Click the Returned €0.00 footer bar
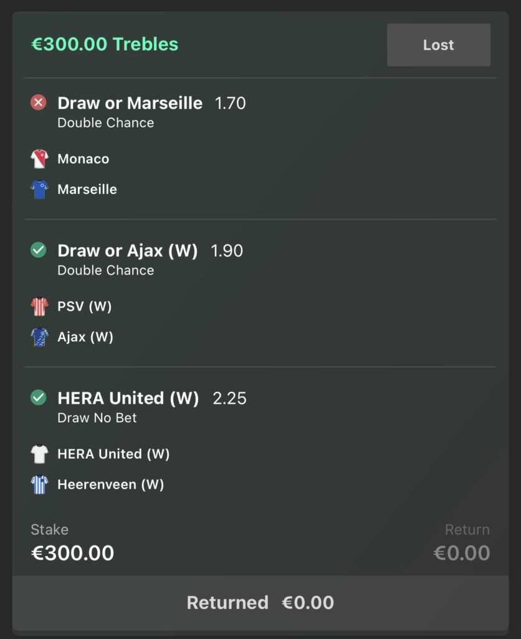The height and width of the screenshot is (639, 521). click(x=260, y=603)
